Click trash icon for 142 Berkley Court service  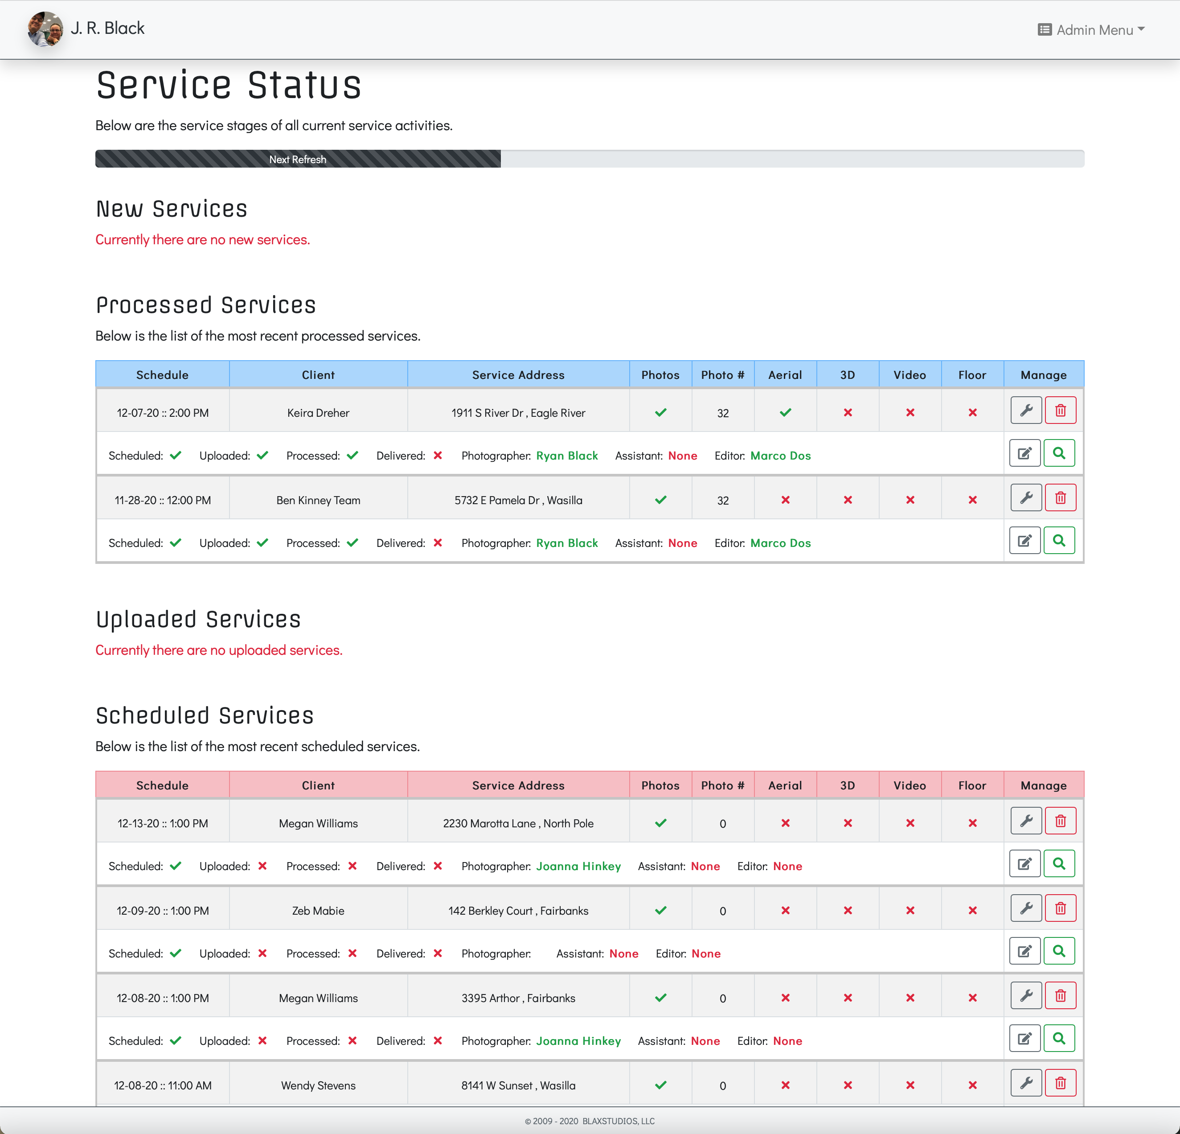(x=1060, y=909)
